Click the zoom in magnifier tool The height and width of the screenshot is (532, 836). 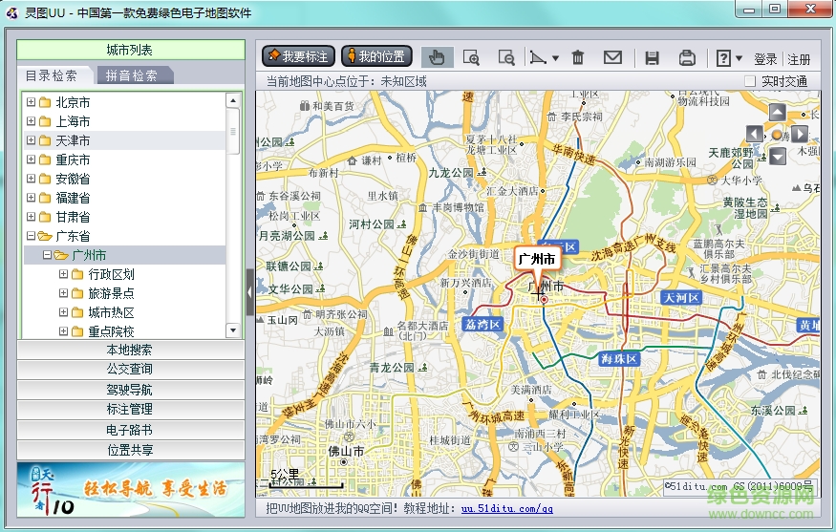[471, 57]
